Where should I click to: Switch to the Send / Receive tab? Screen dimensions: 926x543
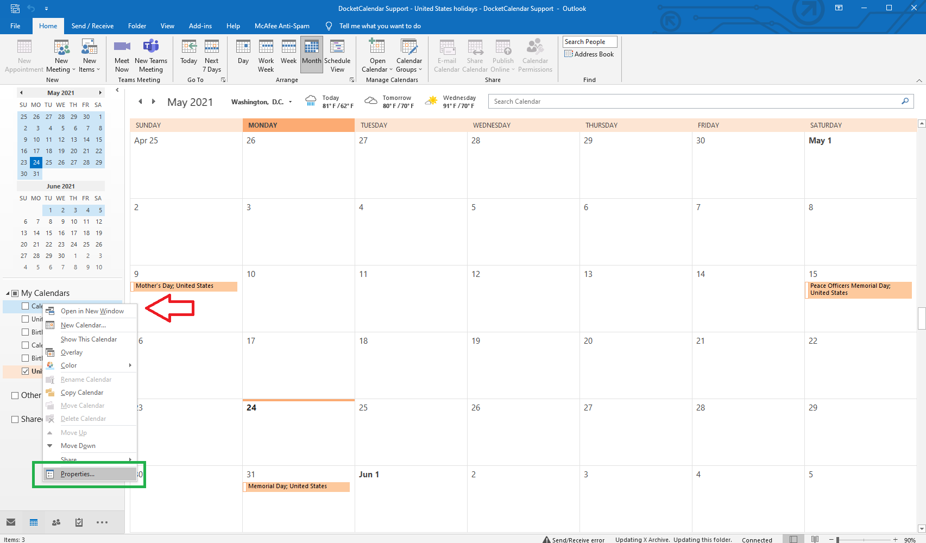[x=92, y=26]
